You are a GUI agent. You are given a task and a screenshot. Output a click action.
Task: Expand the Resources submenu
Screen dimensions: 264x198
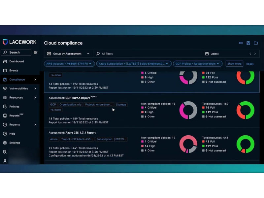pos(35,98)
